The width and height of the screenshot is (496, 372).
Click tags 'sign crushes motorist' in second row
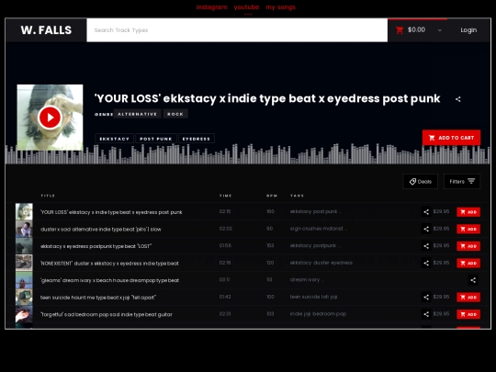318,229
